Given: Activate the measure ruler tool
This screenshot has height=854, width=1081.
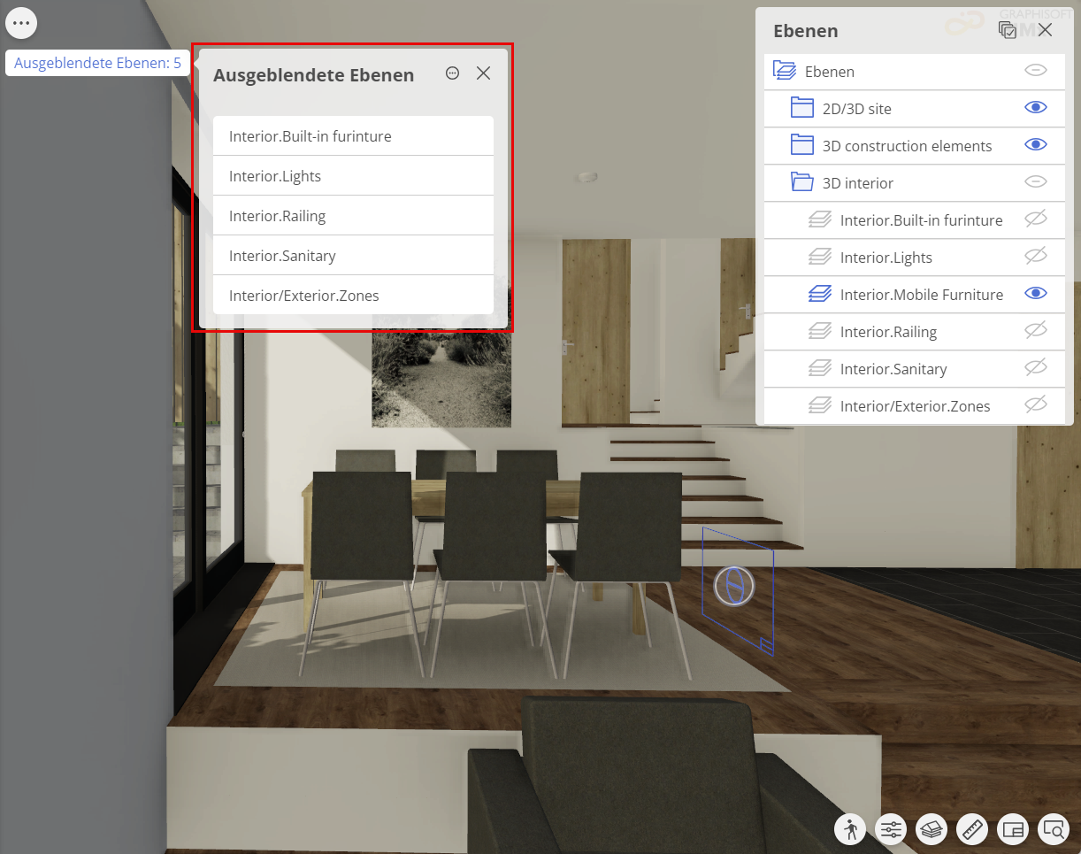Looking at the screenshot, I should click(972, 829).
